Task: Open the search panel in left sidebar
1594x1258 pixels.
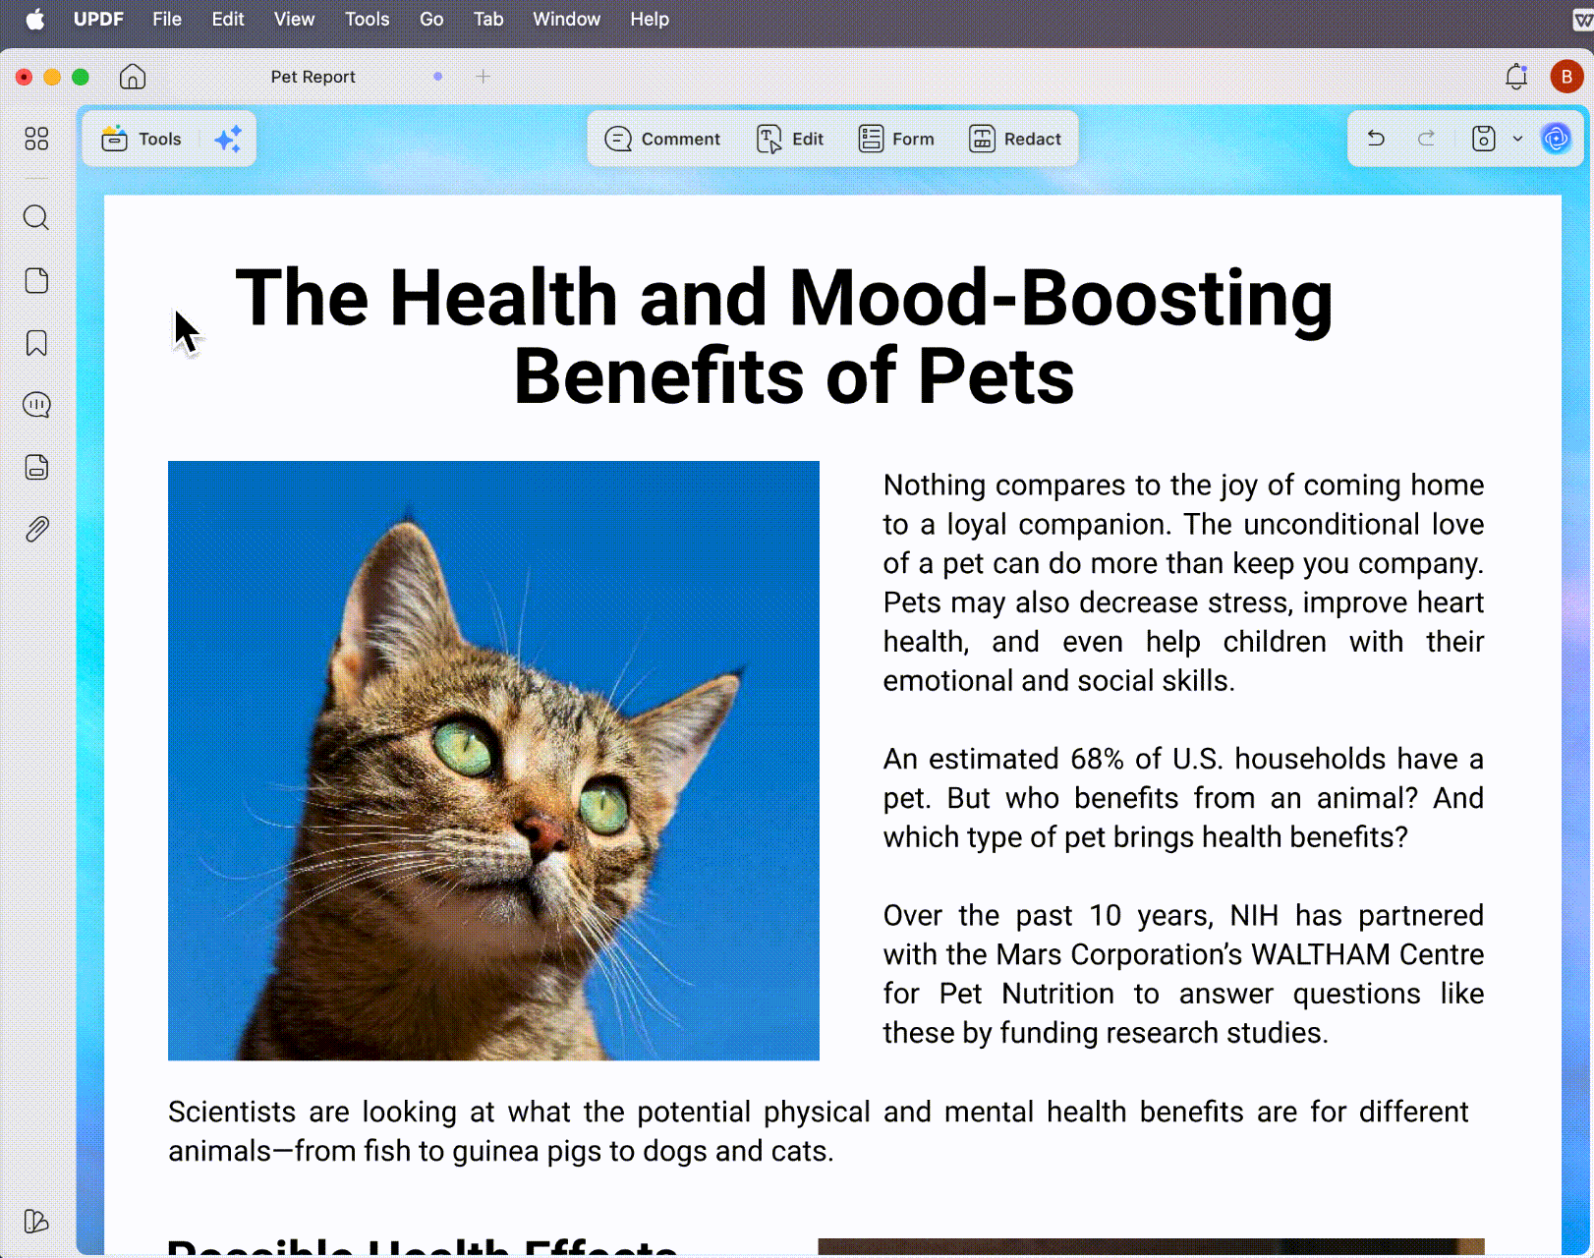Action: 36,217
